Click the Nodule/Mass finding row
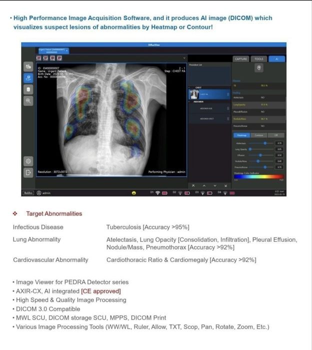The image size is (312, 350). click(259, 119)
